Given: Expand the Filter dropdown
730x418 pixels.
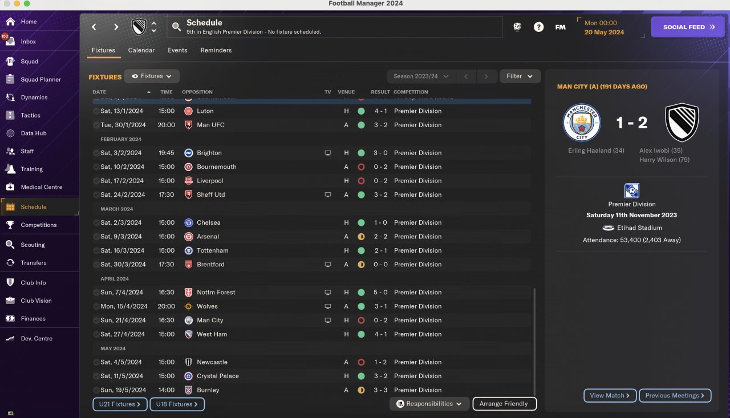Looking at the screenshot, I should [520, 76].
